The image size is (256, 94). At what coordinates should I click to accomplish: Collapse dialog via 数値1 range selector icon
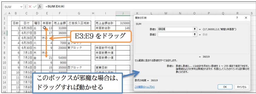click(x=194, y=29)
